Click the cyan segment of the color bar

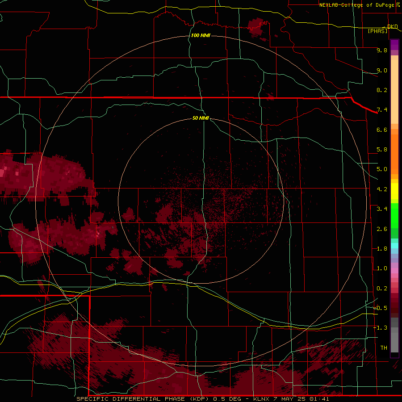point(394,246)
